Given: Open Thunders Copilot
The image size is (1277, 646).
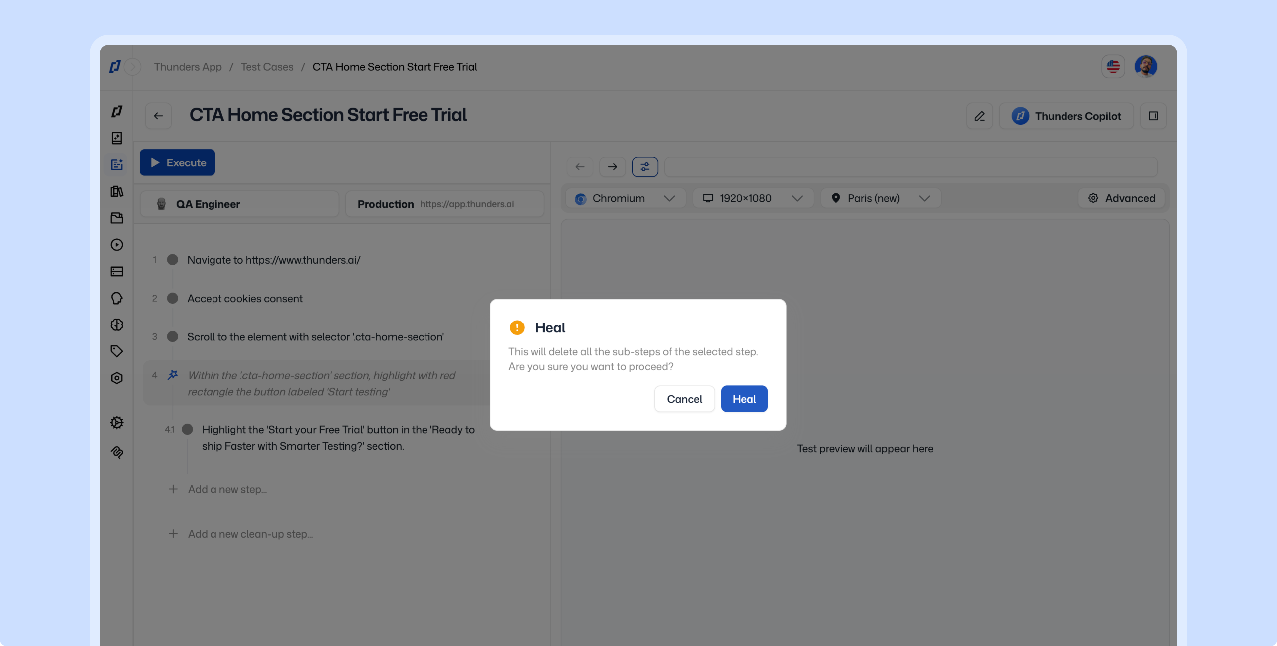Looking at the screenshot, I should (x=1066, y=116).
